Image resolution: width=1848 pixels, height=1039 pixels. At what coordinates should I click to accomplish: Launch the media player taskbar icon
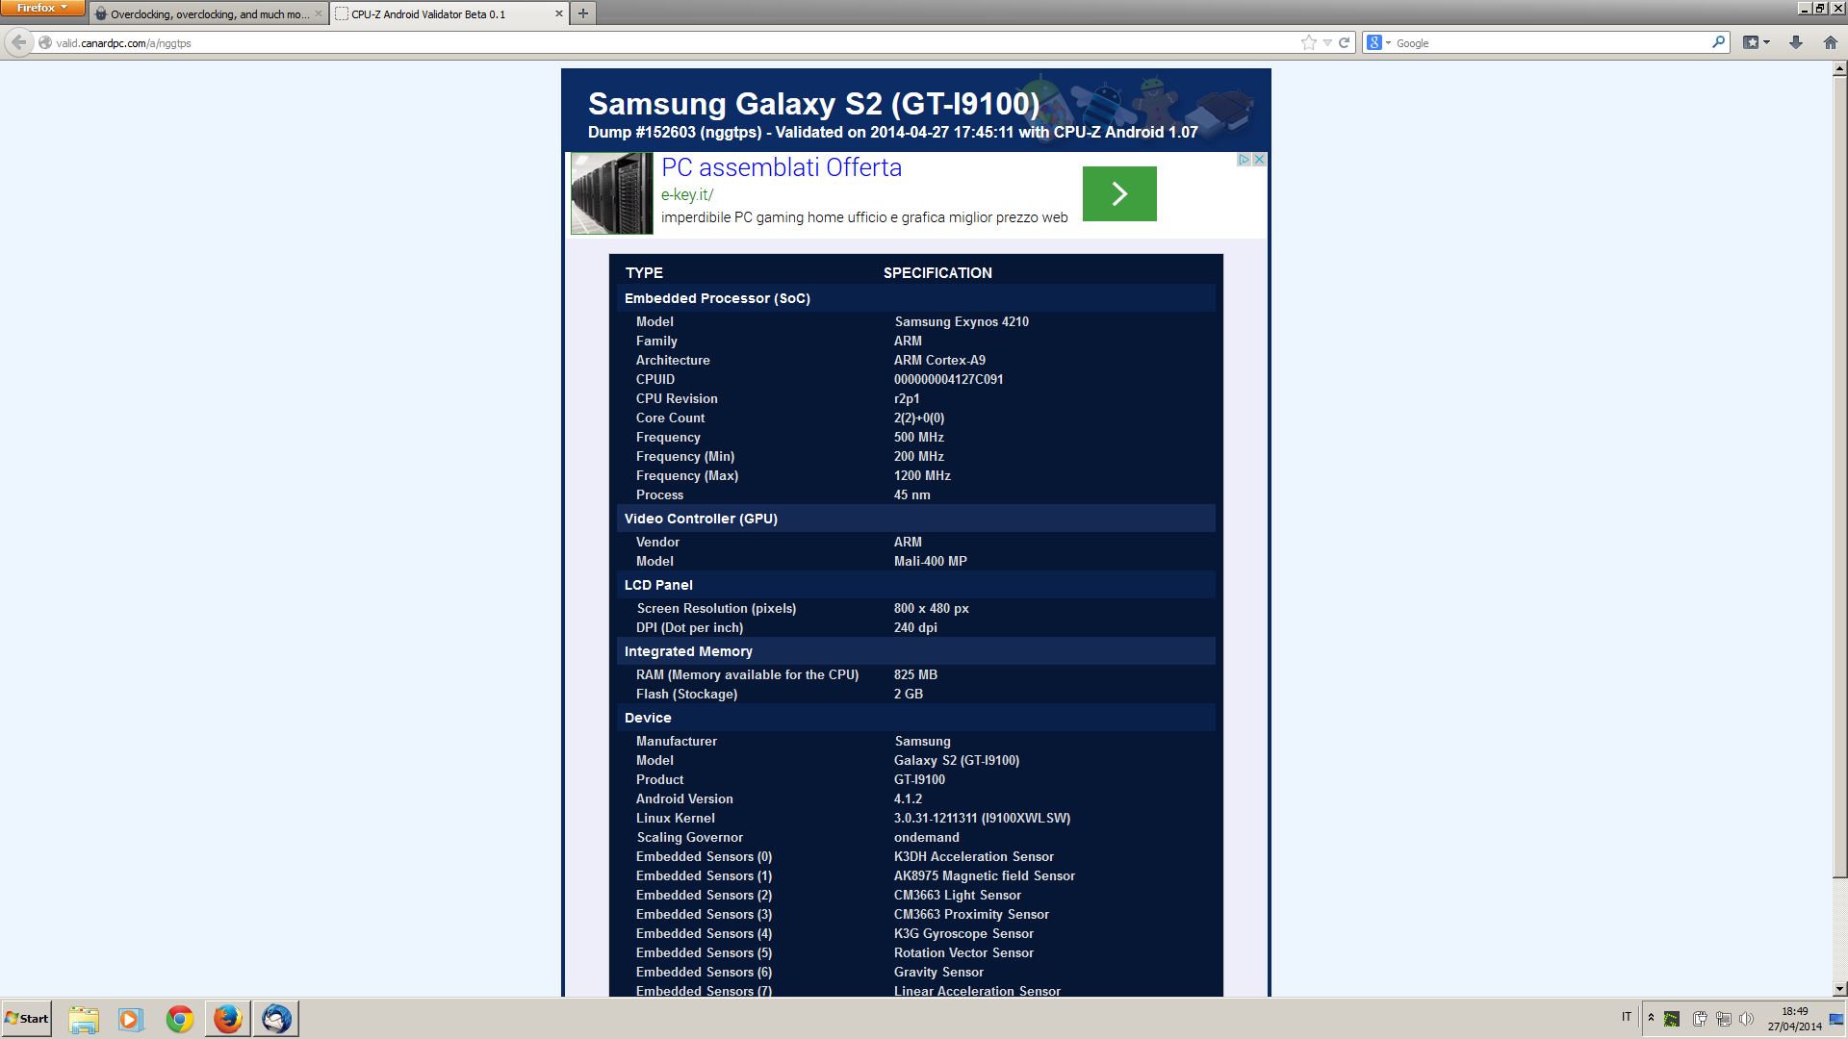(x=131, y=1019)
